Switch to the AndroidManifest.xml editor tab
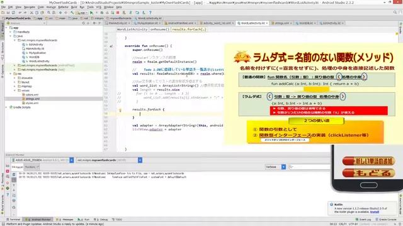 [x=181, y=23]
